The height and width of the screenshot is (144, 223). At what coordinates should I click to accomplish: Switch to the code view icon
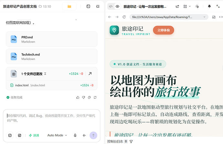pos(111,6)
